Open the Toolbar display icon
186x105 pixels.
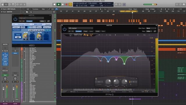point(13,5)
